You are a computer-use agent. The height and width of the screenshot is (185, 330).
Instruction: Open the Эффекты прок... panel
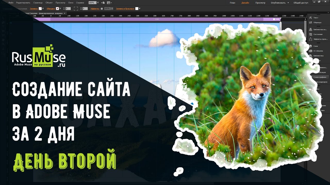pos(318,39)
